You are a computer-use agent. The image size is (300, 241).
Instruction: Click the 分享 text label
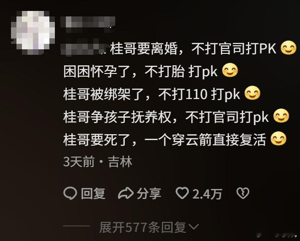point(149,194)
